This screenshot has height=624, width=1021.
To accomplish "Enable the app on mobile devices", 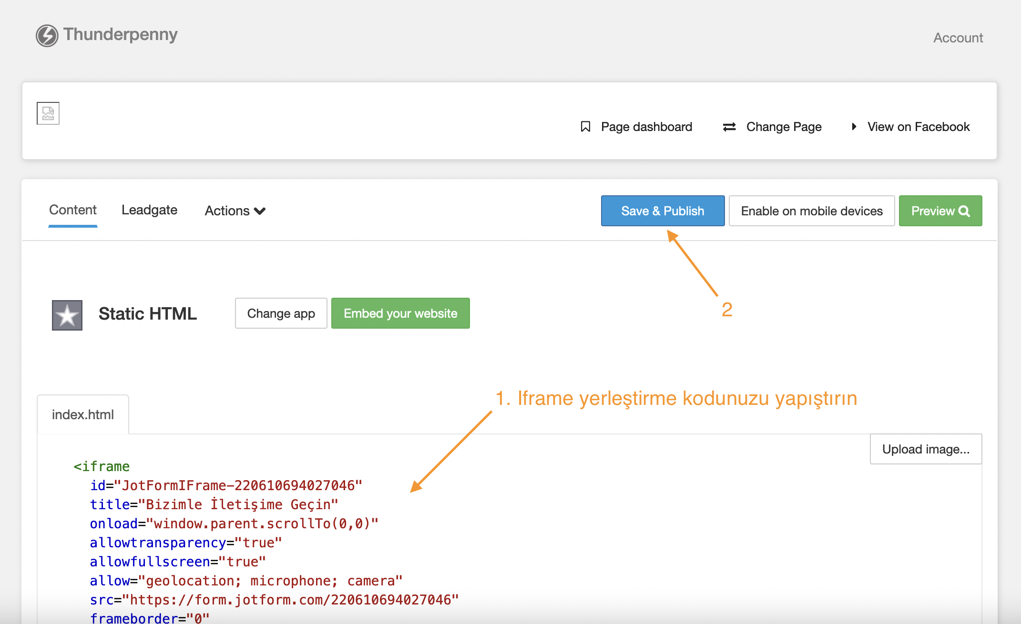I will click(x=811, y=211).
